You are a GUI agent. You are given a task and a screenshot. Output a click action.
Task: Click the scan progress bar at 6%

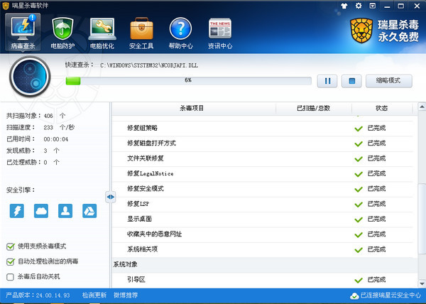coord(189,81)
